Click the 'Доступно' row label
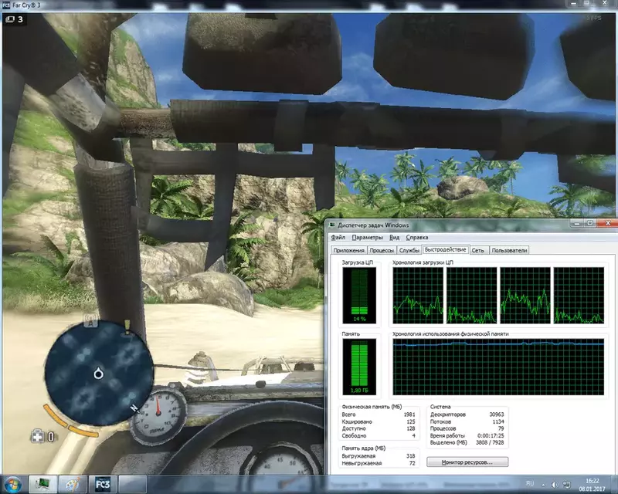The height and width of the screenshot is (494, 618). point(354,428)
